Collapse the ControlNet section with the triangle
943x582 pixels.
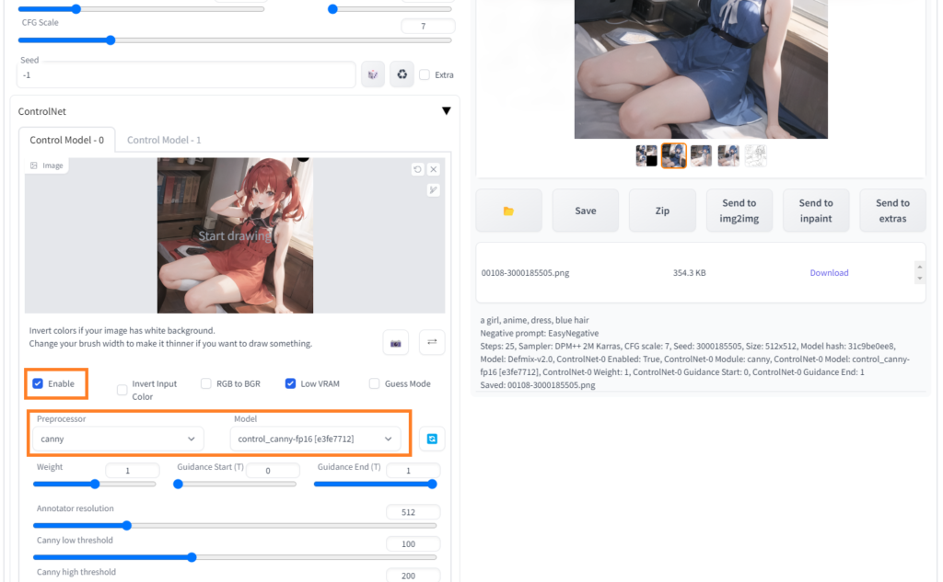446,111
